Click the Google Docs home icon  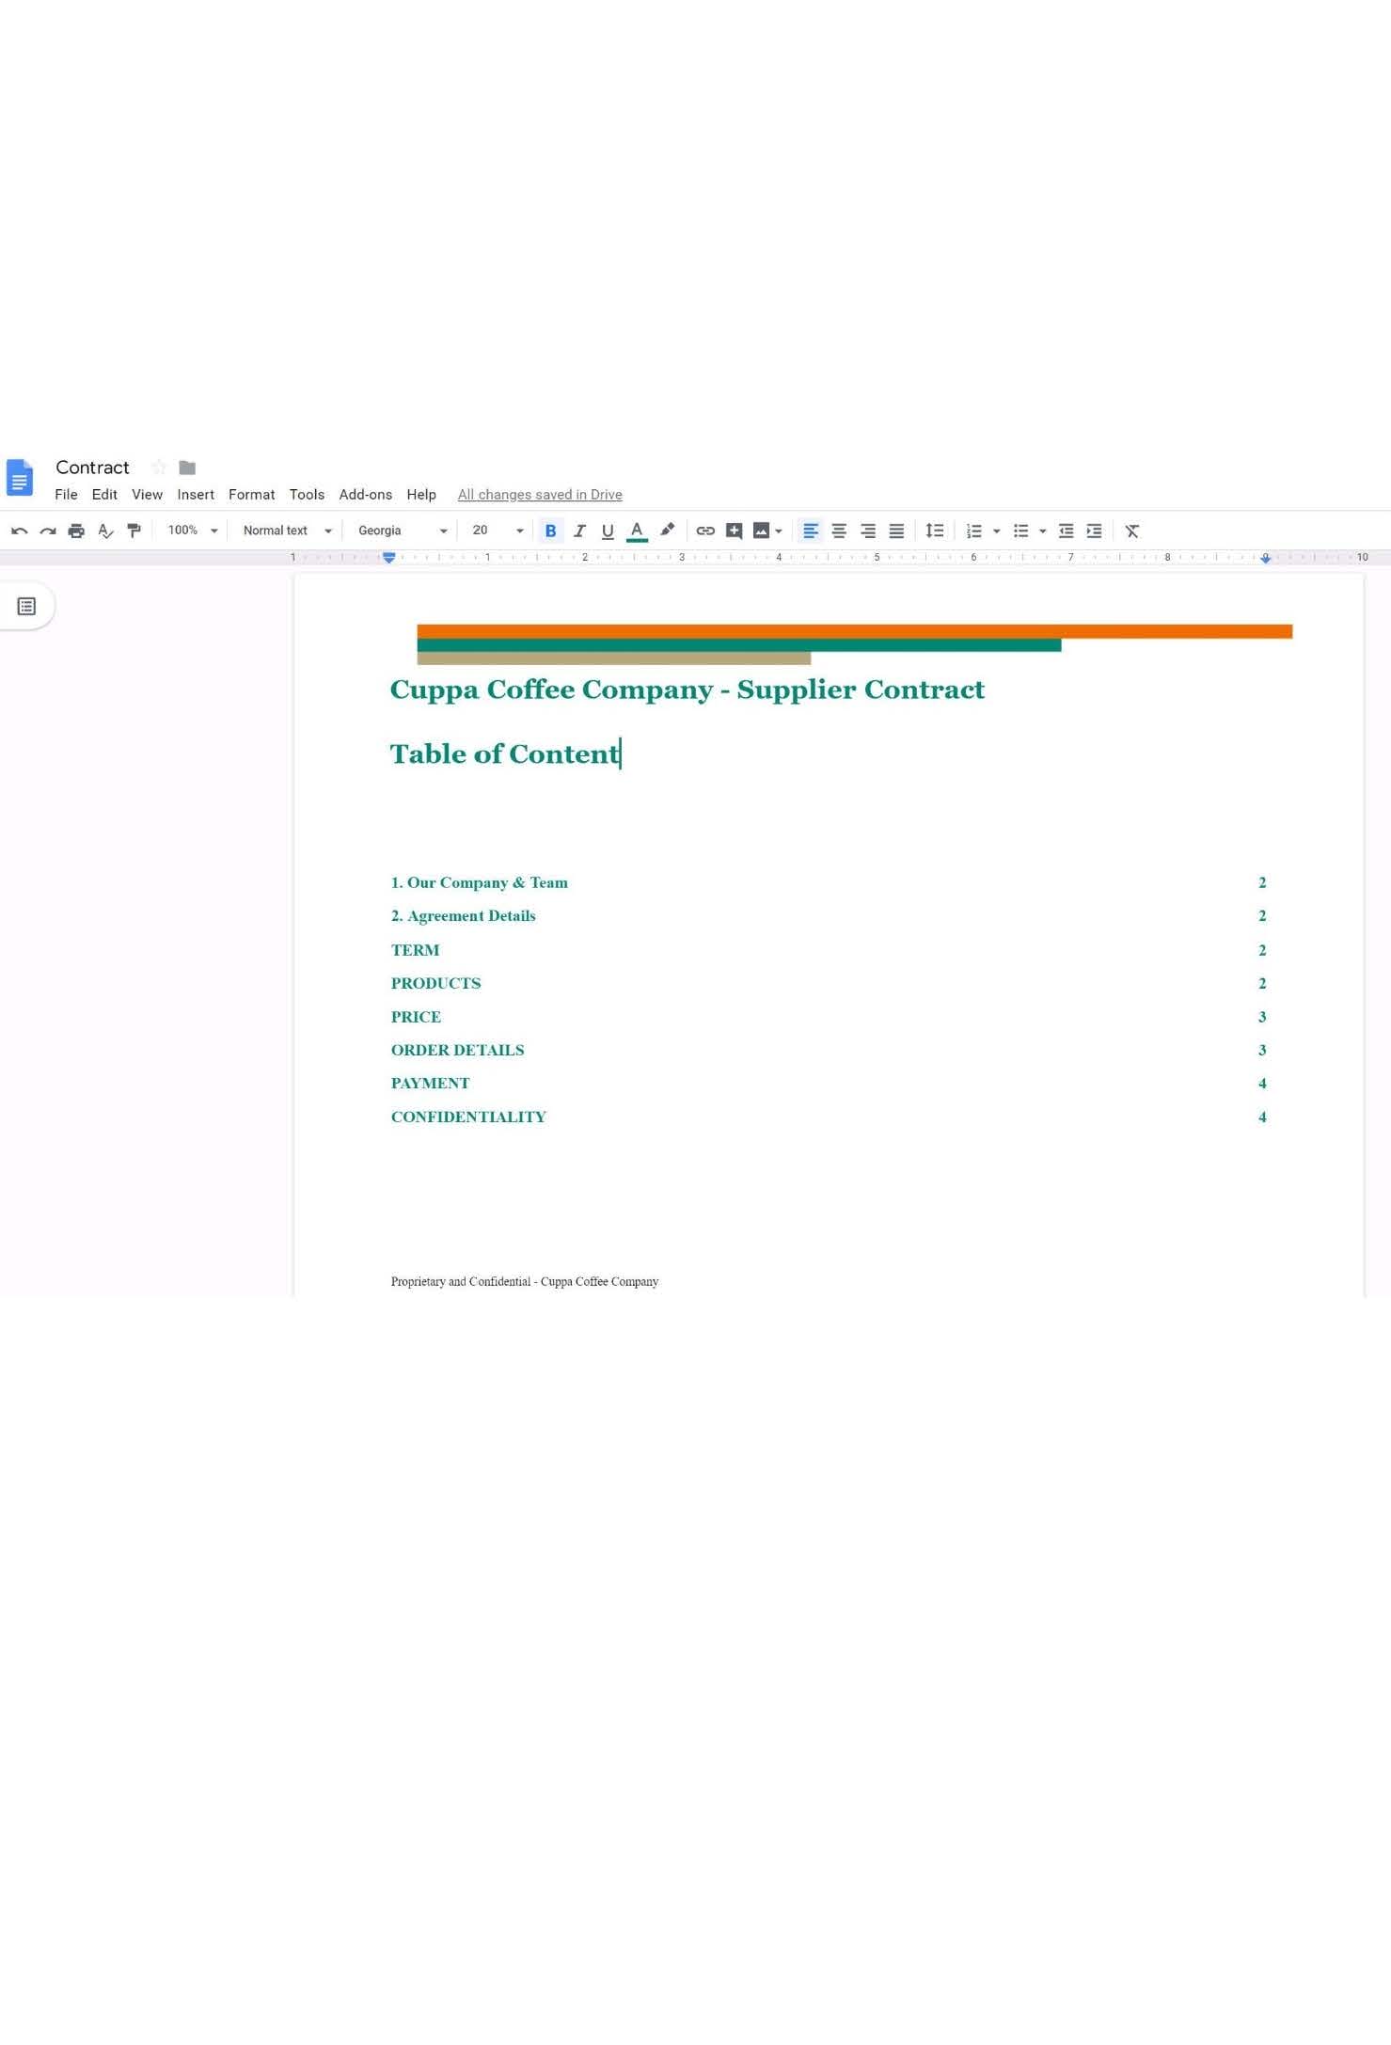pyautogui.click(x=20, y=477)
